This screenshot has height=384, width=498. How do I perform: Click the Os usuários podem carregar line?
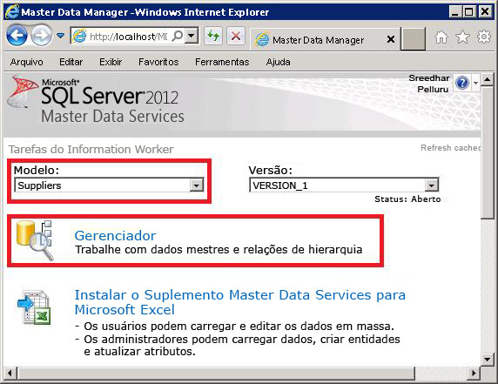coord(239,327)
